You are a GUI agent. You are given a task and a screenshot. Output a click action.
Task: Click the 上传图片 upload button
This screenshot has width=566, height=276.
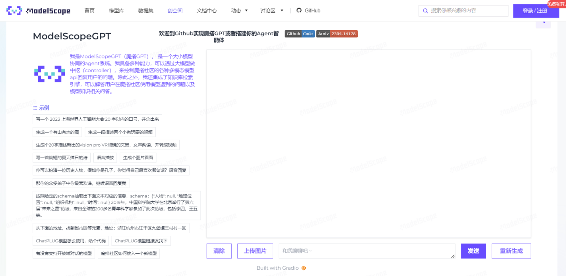coord(255,251)
